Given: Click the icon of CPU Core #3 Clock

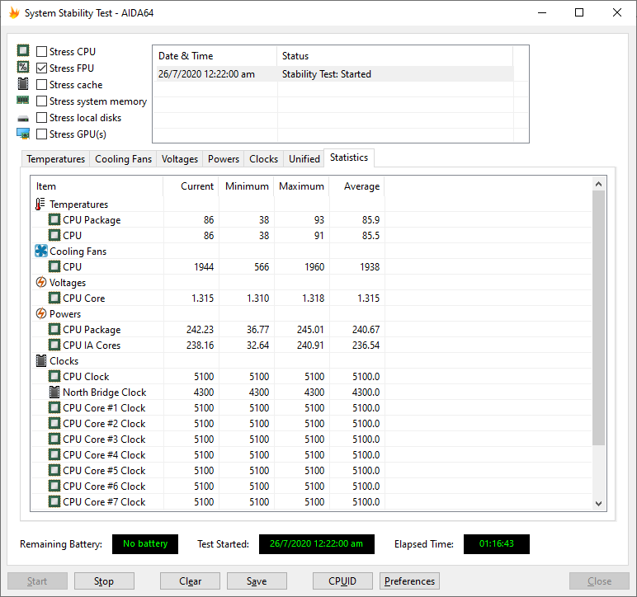Looking at the screenshot, I should [x=54, y=440].
